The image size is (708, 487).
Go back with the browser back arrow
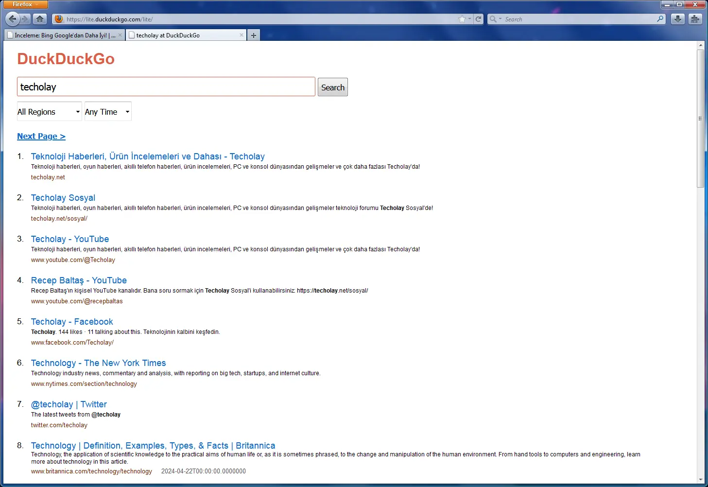click(x=12, y=19)
